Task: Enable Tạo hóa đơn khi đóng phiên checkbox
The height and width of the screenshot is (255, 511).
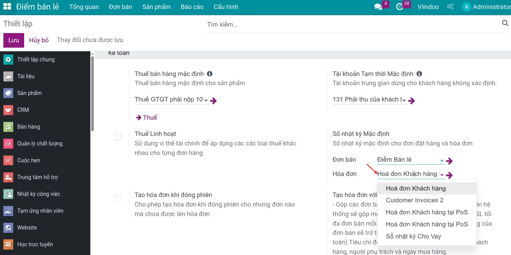Action: [x=118, y=198]
